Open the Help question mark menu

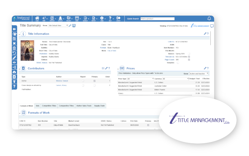110,18
